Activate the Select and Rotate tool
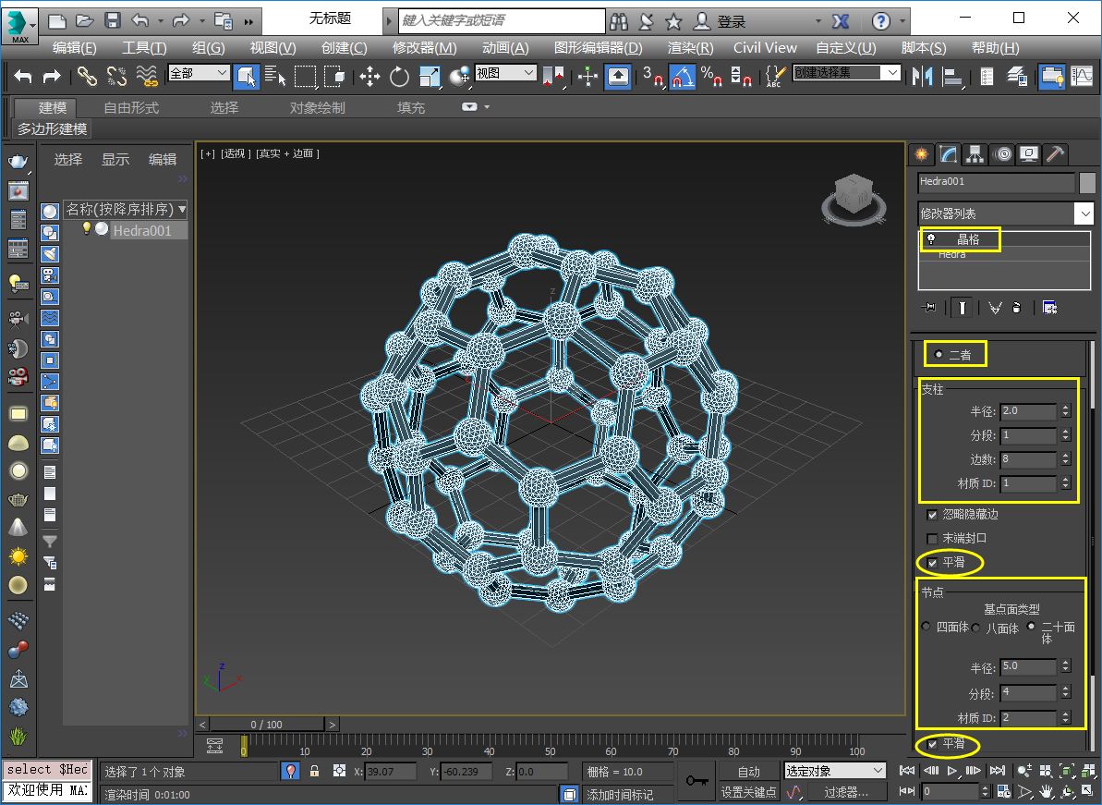 [399, 76]
